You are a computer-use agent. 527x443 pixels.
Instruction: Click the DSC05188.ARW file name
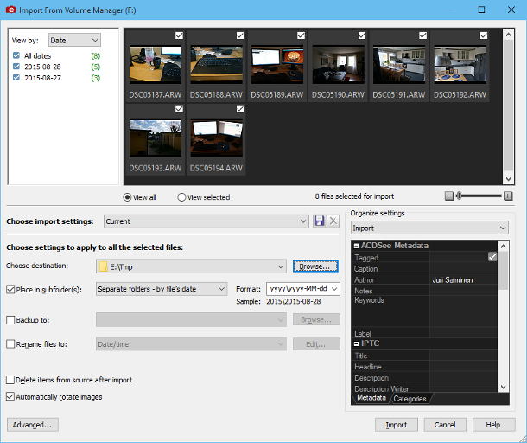tap(216, 95)
